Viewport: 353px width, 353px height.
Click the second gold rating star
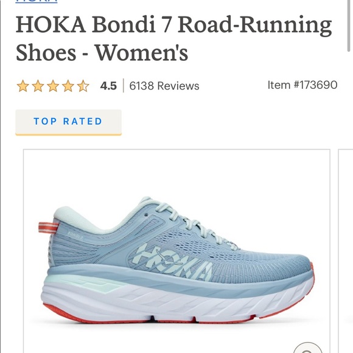tap(38, 86)
